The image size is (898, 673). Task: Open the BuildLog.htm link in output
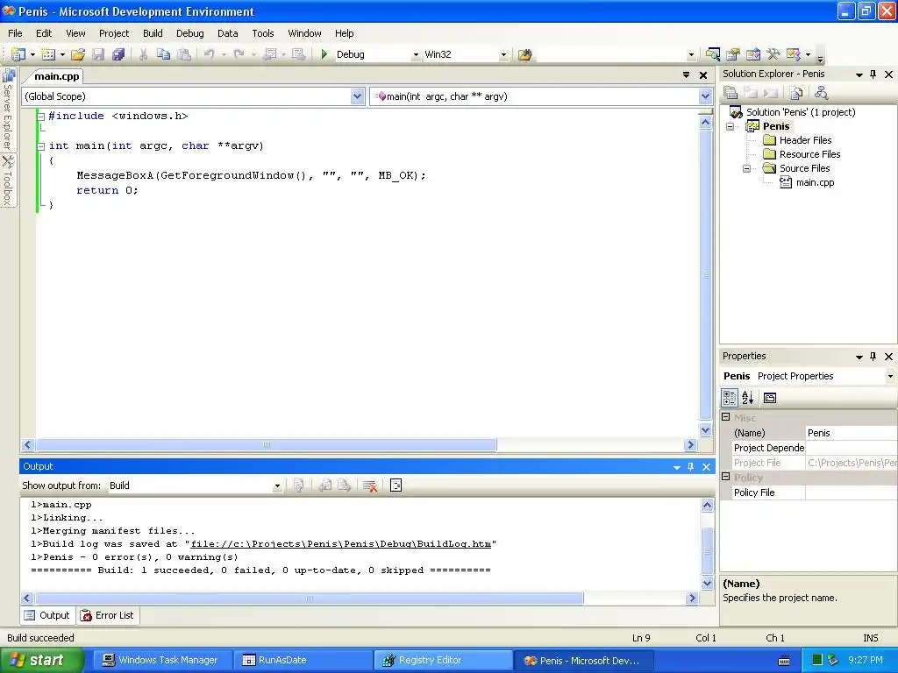tap(341, 543)
